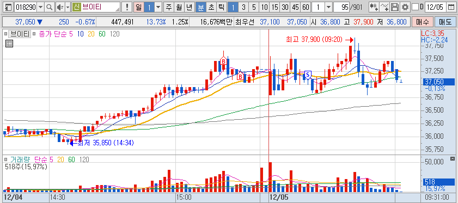Open the custom interval dropdown after 60
Image resolution: width=458 pixels, height=203 pixels.
(x=328, y=7)
